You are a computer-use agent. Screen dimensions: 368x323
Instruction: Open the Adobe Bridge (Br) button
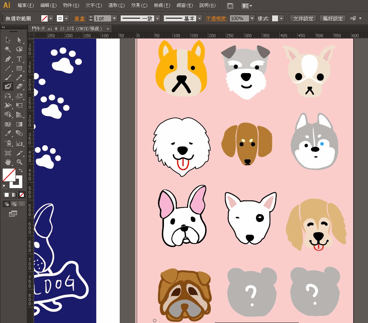[230, 6]
